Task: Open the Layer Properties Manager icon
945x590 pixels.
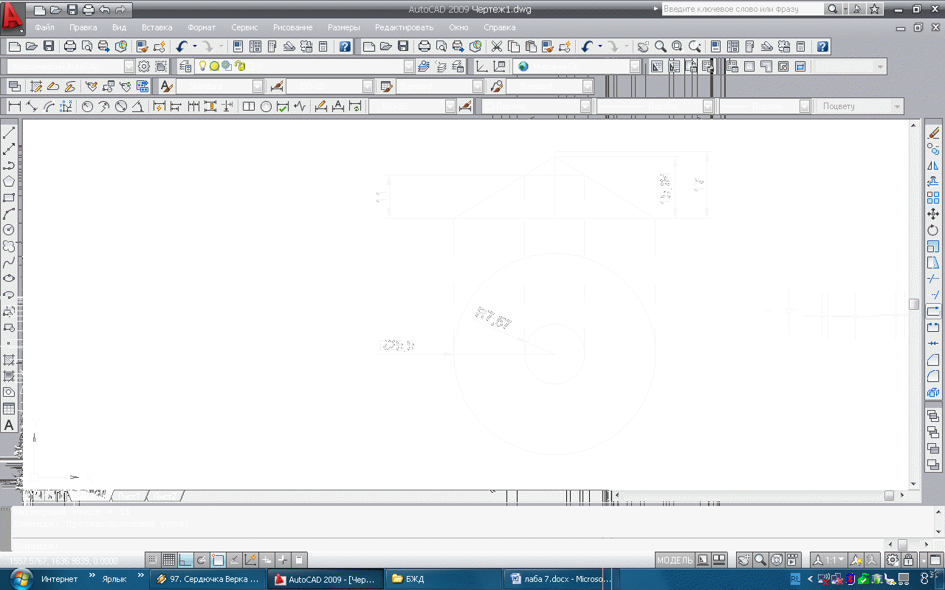Action: [185, 66]
